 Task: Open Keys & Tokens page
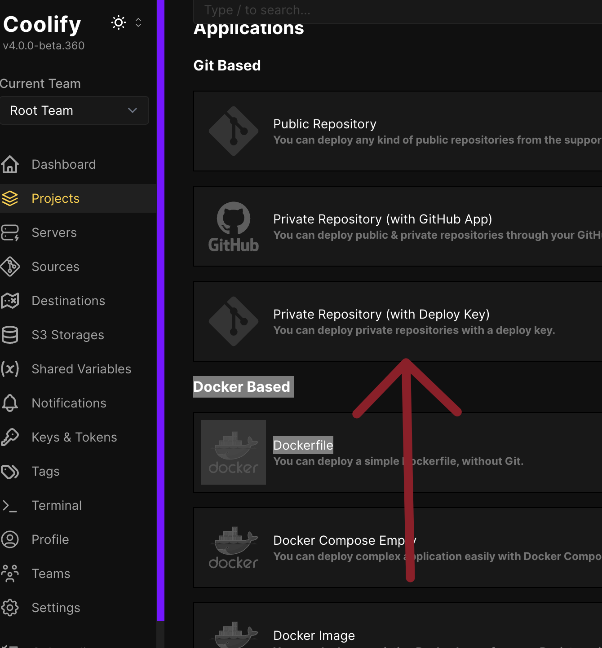74,437
